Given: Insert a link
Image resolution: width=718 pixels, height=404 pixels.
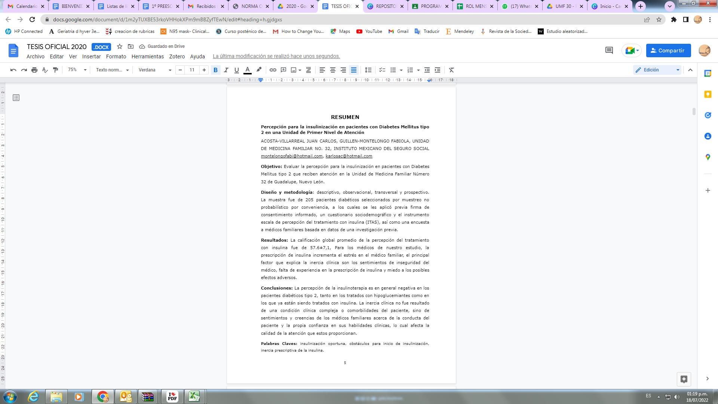Looking at the screenshot, I should 273,70.
